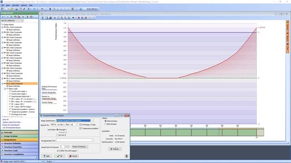This screenshot has height=163, width=291.
Task: Select the Strength-I limit state radio
Action: (57, 129)
